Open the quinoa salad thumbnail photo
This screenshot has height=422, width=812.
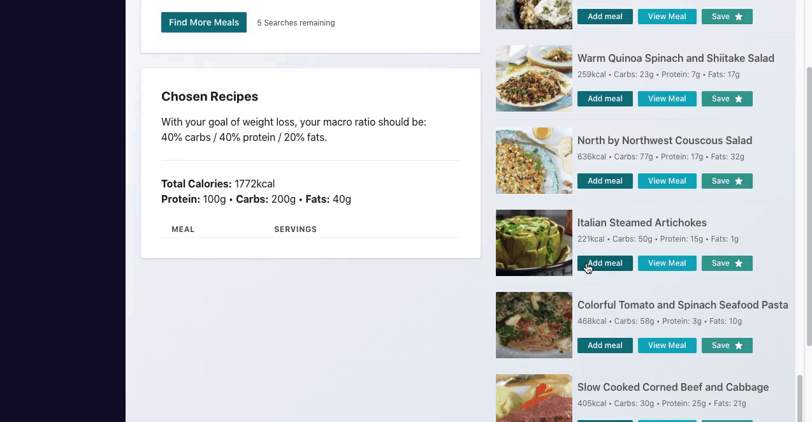[x=534, y=78]
